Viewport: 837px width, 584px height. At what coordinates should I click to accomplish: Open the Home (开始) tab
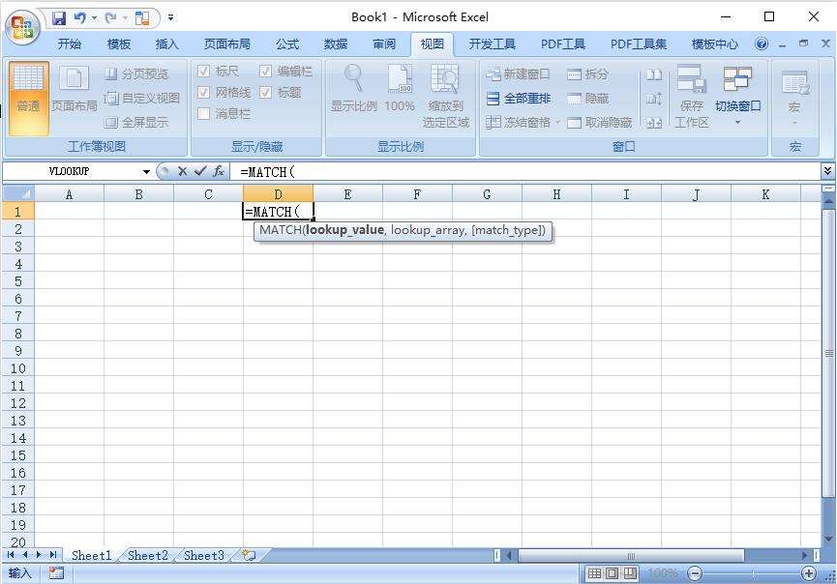click(70, 44)
